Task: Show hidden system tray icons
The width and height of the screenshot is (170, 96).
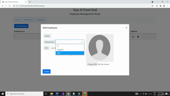Action: tap(141, 94)
